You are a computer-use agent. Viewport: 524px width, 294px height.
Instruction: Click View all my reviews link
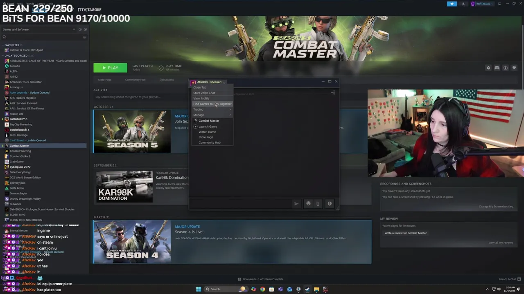(x=501, y=243)
